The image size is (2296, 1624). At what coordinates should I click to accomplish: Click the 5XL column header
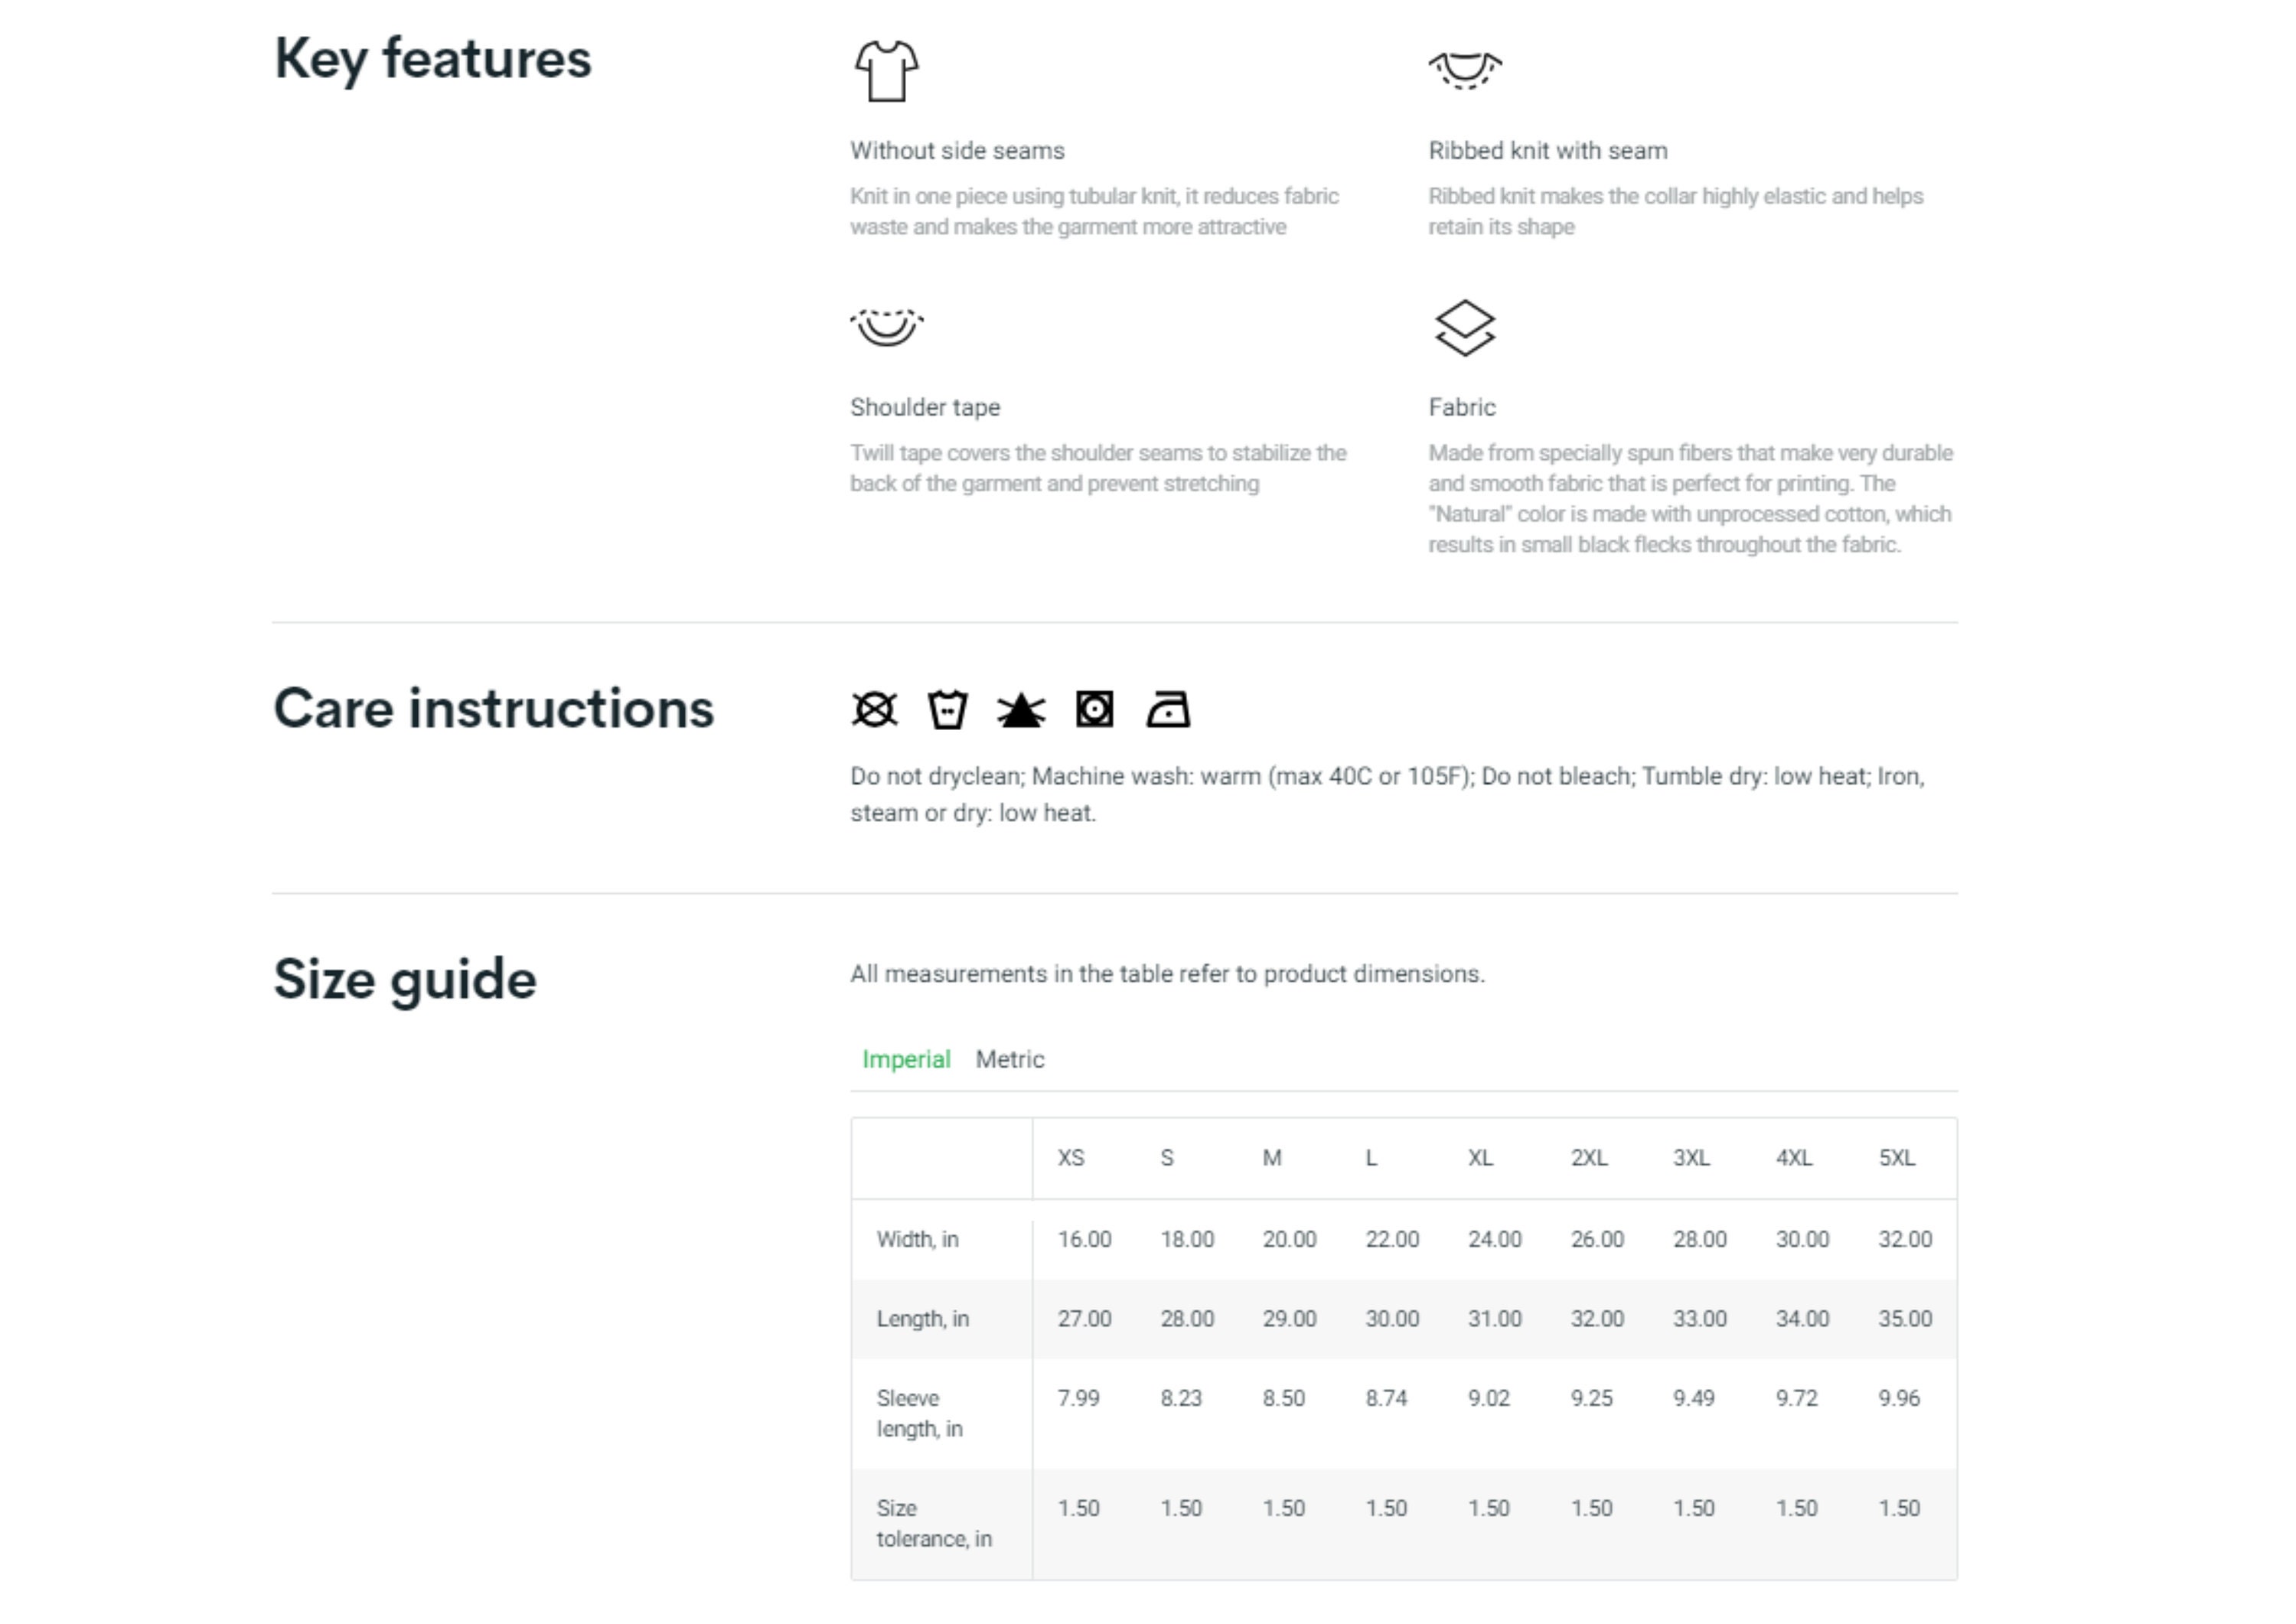tap(1897, 1157)
